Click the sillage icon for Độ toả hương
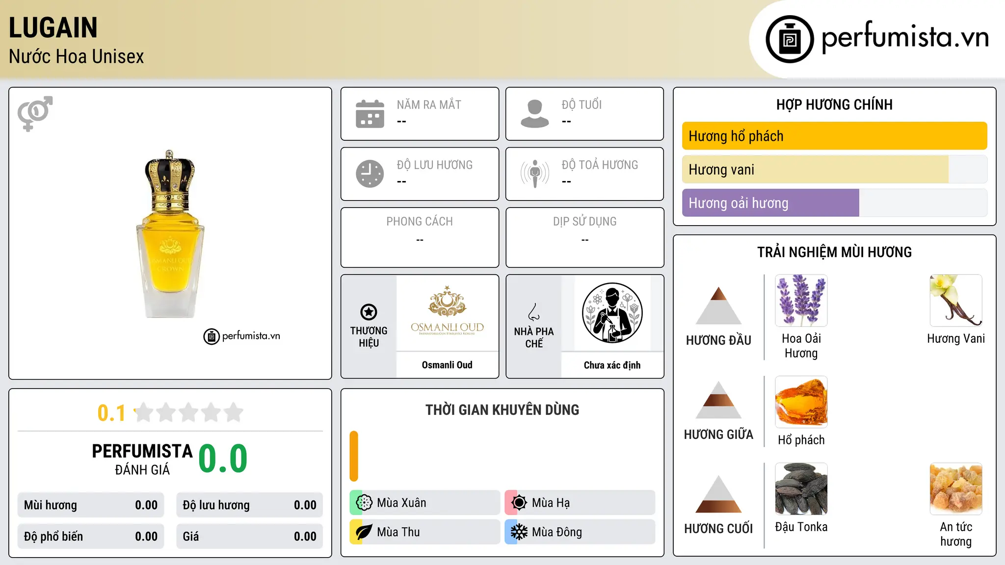The height and width of the screenshot is (565, 1005). pos(535,174)
